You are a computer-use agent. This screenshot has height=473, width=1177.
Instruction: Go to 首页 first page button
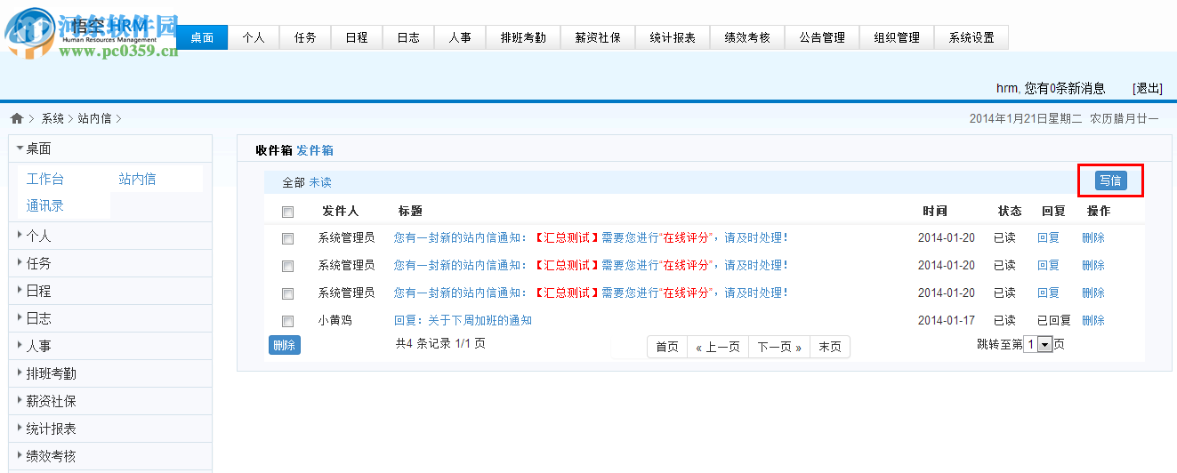[x=667, y=347]
